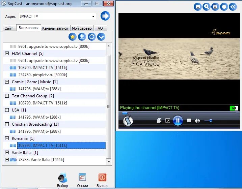Click the down chevron icon in channel toolbar
Screen dimensions: 242x189
tap(101, 37)
